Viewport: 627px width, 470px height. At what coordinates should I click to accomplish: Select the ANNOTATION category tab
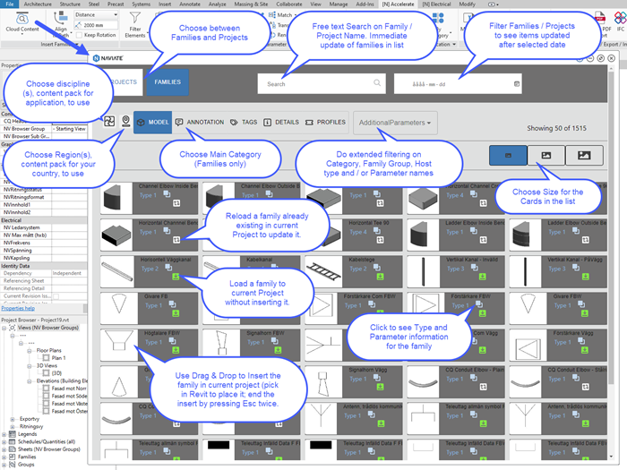click(201, 123)
